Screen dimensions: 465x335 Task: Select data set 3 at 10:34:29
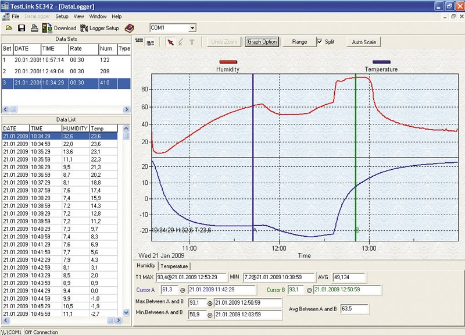[x=66, y=83]
